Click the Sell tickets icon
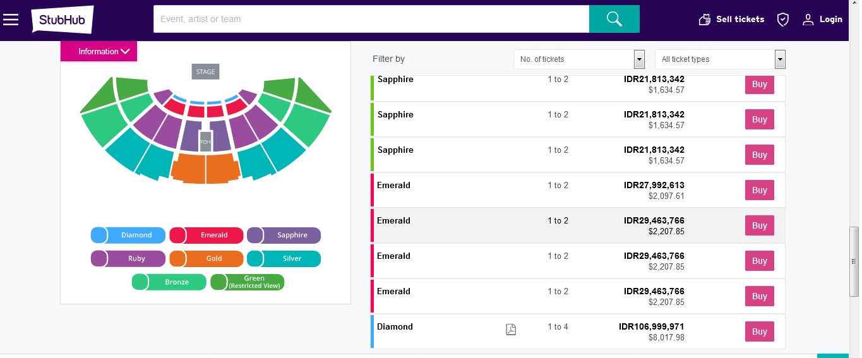Image resolution: width=862 pixels, height=358 pixels. click(705, 20)
